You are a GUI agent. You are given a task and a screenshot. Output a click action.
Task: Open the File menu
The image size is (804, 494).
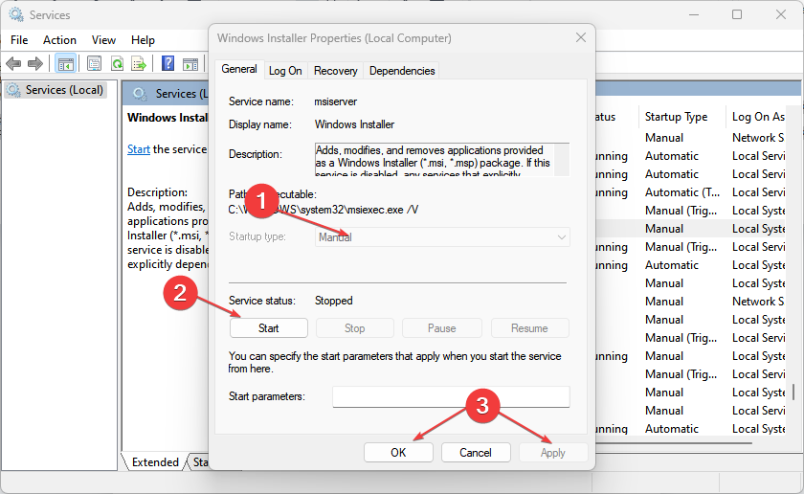(x=19, y=40)
